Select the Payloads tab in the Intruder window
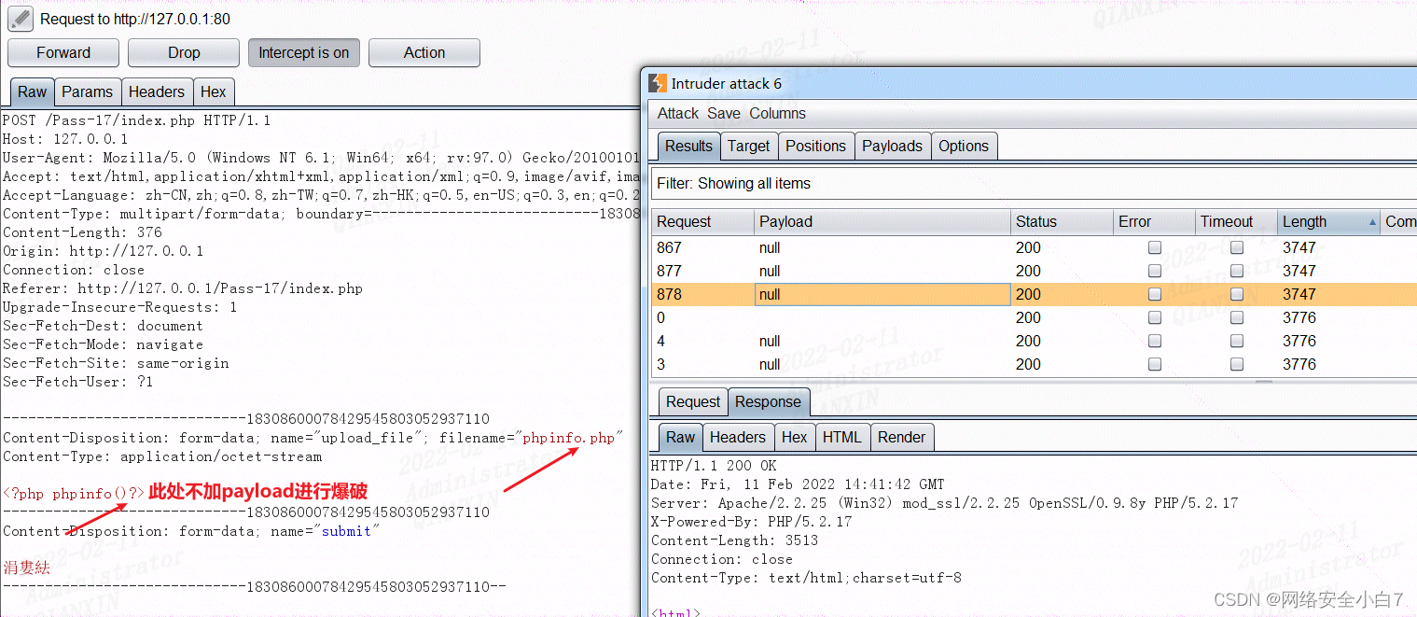The width and height of the screenshot is (1417, 617). tap(892, 146)
